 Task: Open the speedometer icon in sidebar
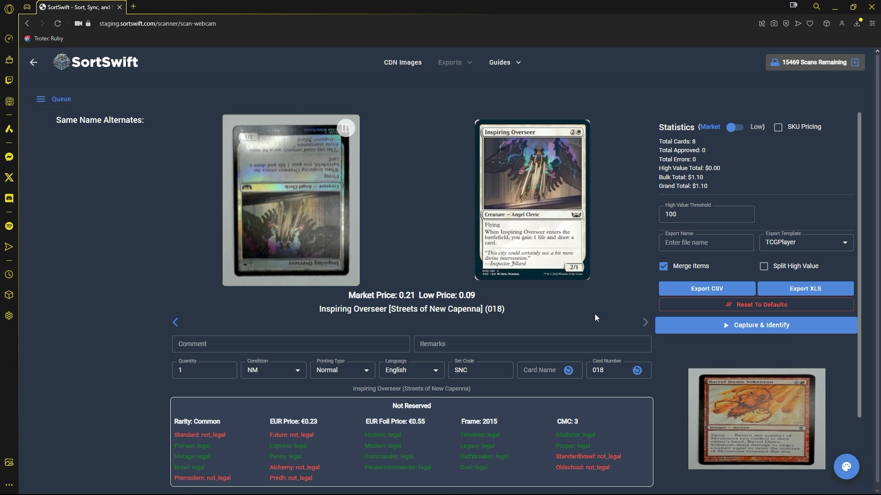pos(9,39)
